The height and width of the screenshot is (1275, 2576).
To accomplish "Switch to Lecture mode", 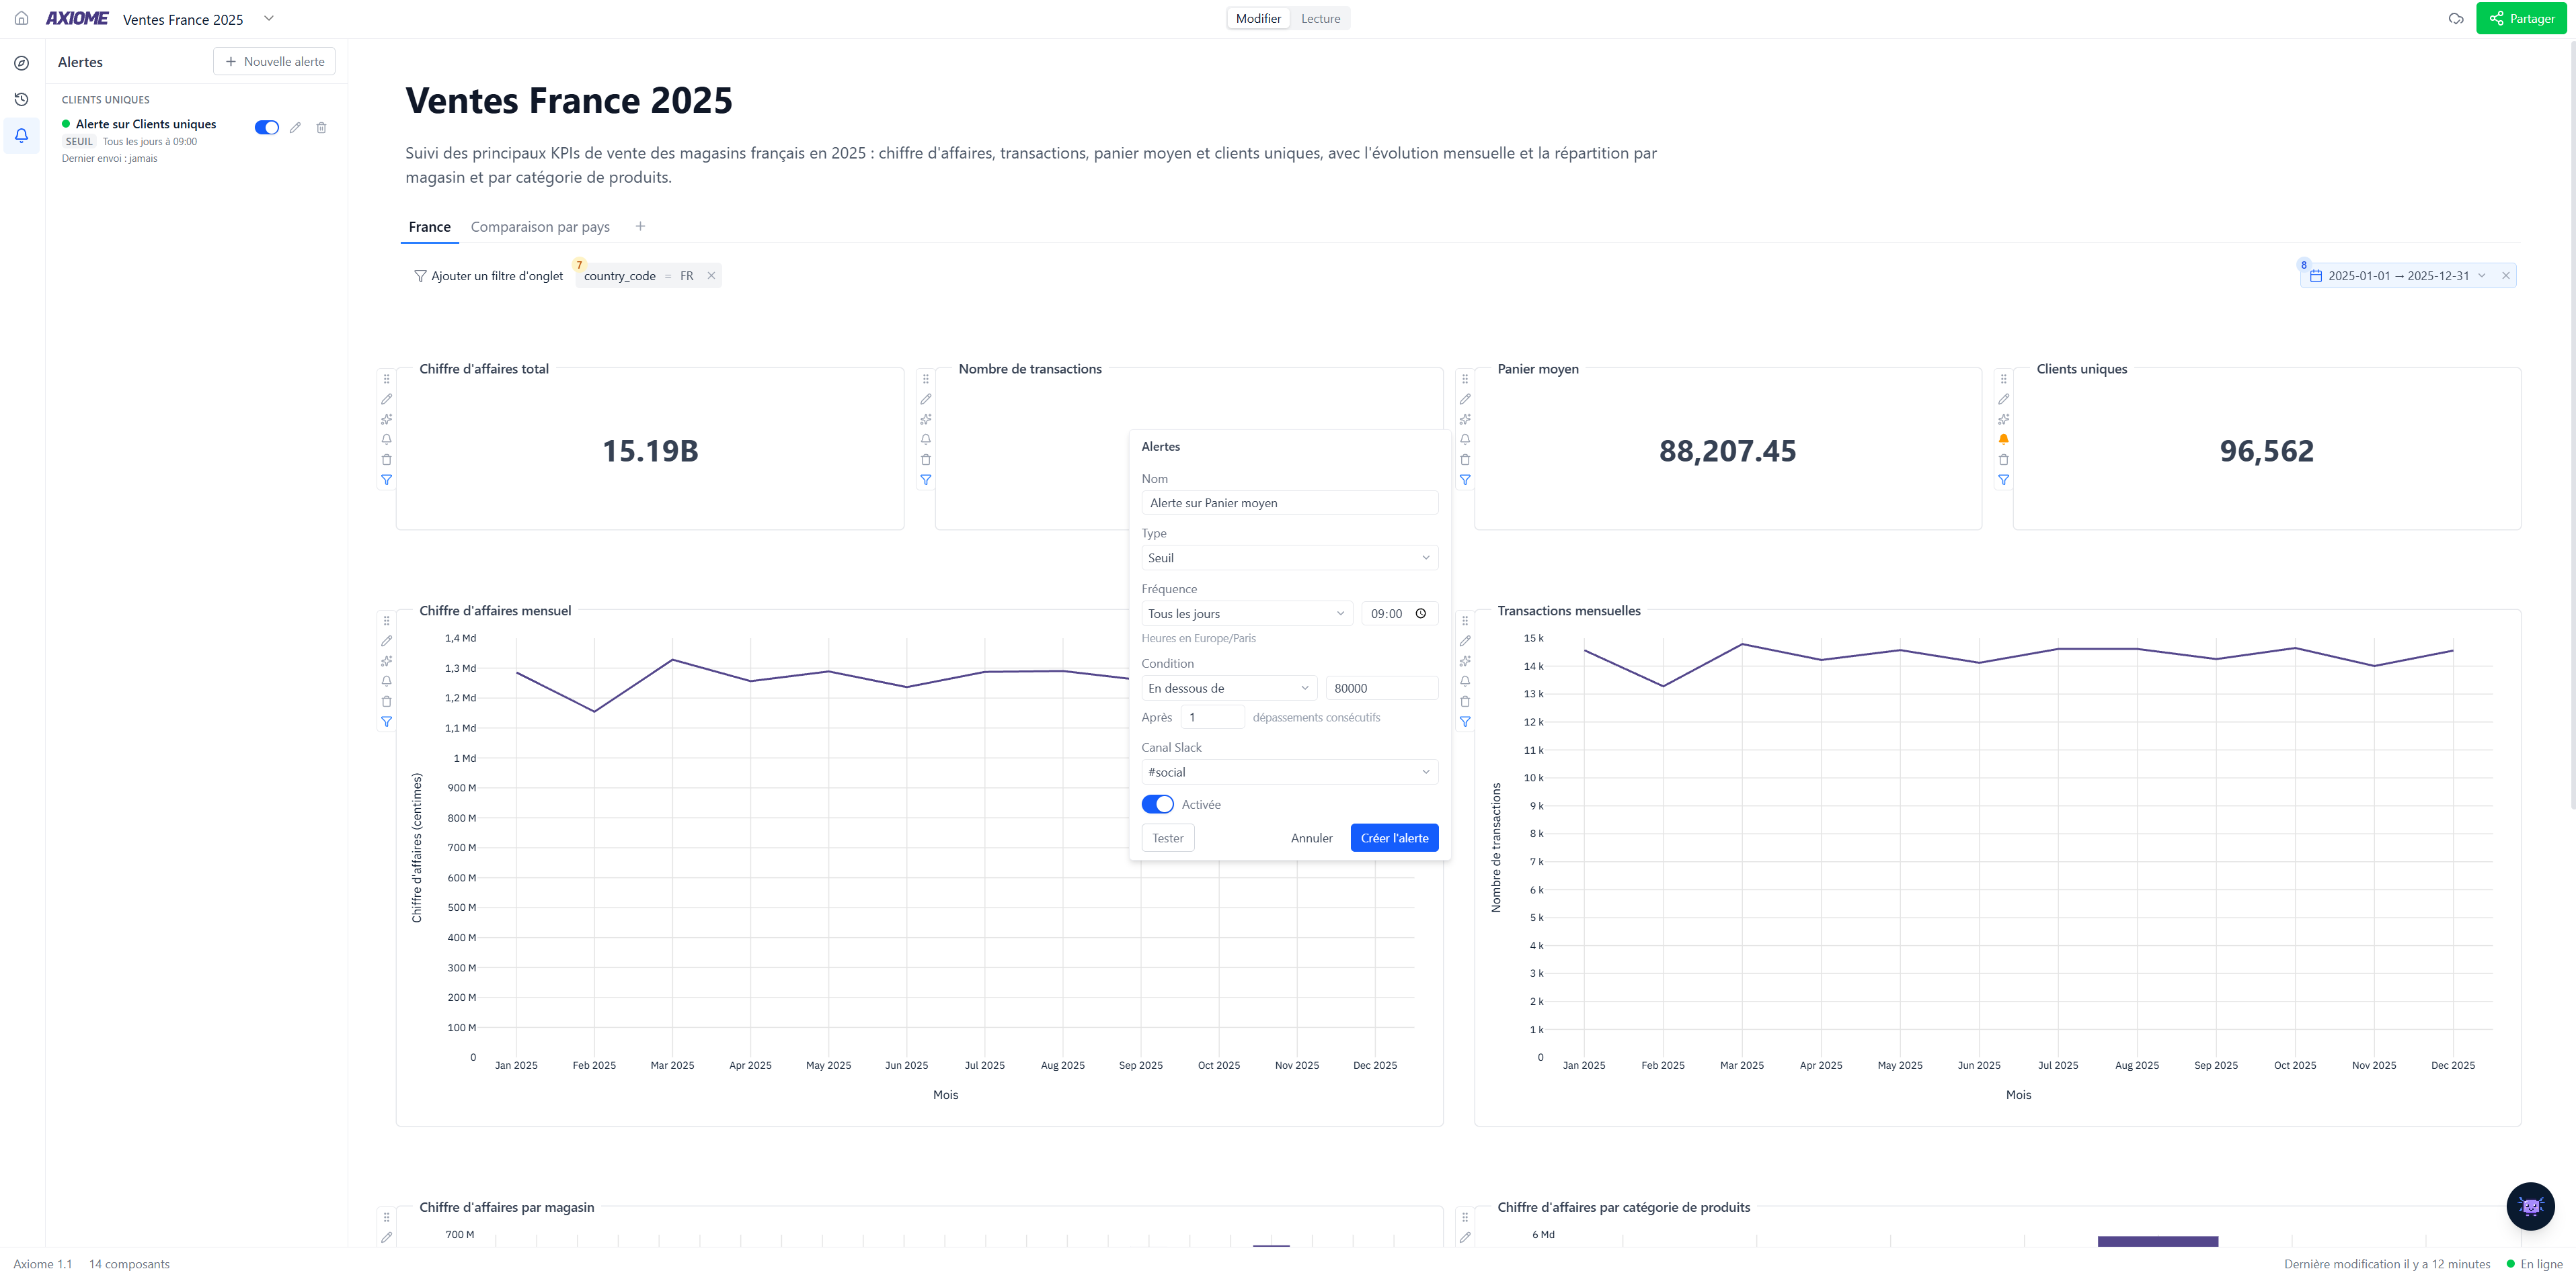I will tap(1320, 18).
